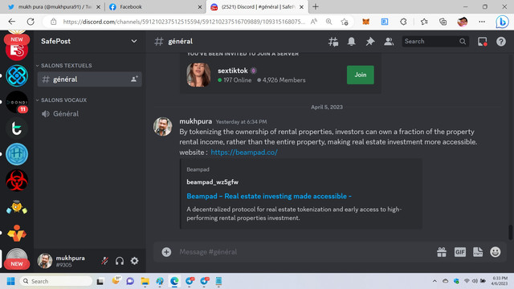Open Beampad – Real estate investing embed title
Viewport: 514px width, 289px height.
tap(269, 196)
